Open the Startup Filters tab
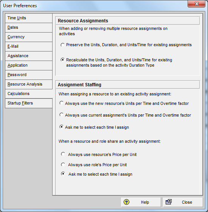Viewport: 208px width, 212px height. (29, 103)
